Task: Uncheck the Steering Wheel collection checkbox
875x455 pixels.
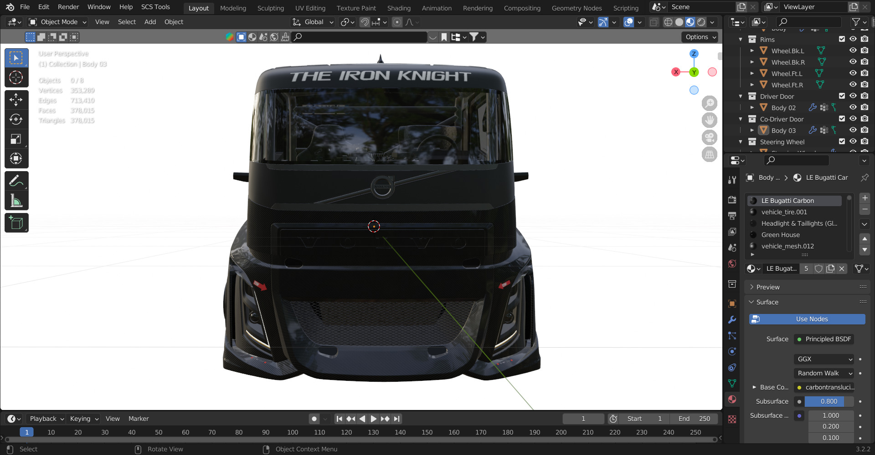Action: (x=842, y=142)
